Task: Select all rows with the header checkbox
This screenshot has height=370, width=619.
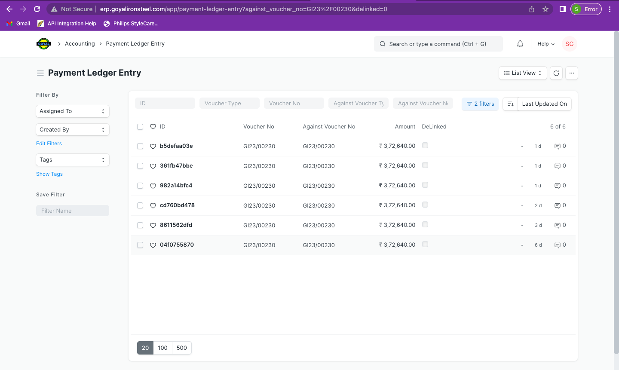Action: tap(140, 126)
